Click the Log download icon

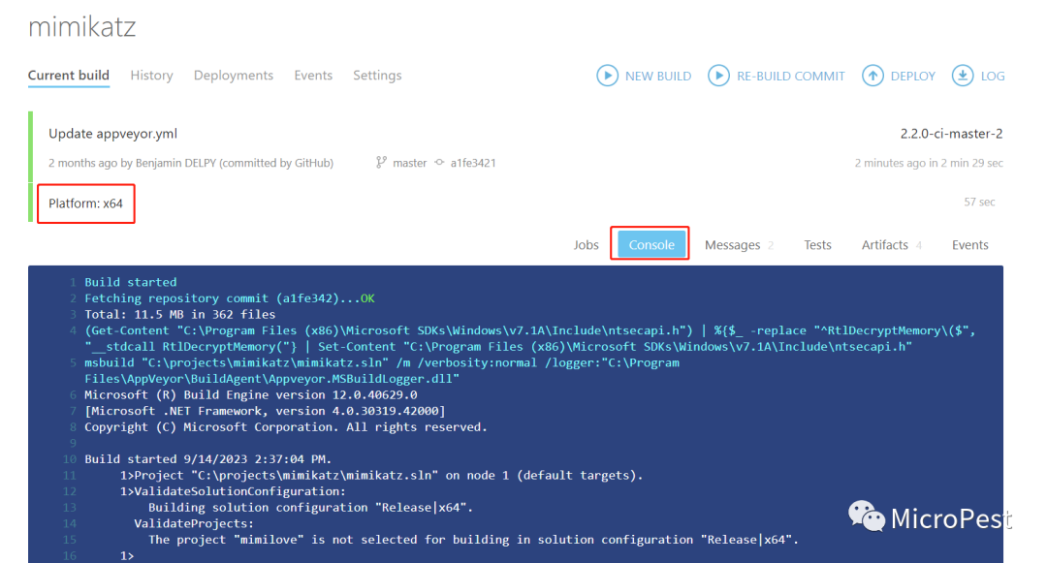coord(963,76)
